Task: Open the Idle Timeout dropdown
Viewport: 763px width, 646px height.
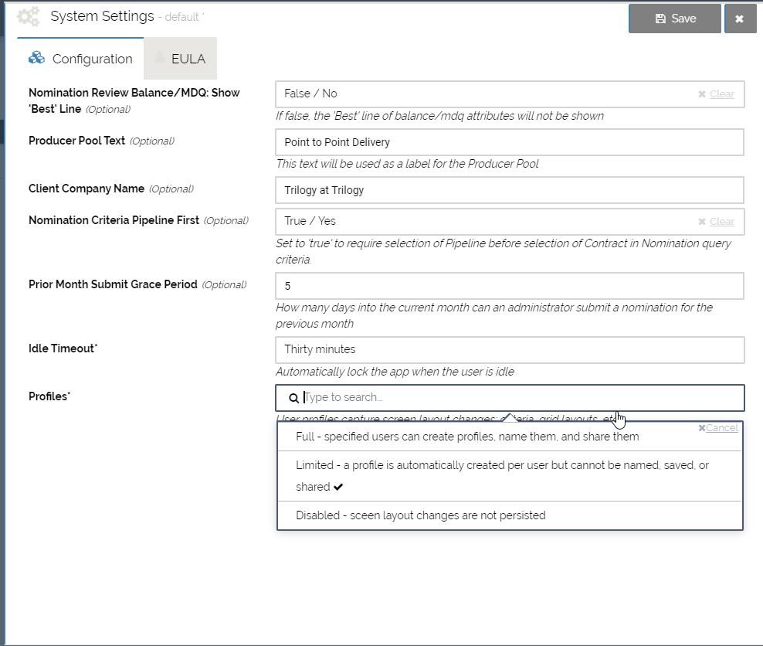Action: coord(510,349)
